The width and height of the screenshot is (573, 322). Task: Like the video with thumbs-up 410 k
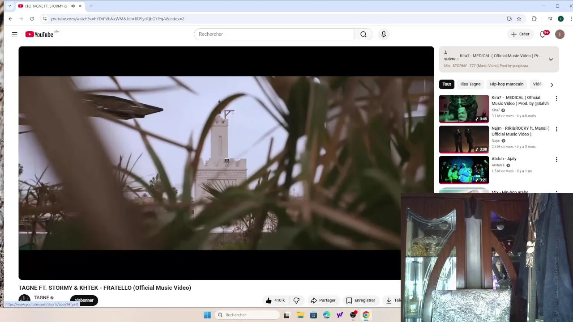pos(275,301)
